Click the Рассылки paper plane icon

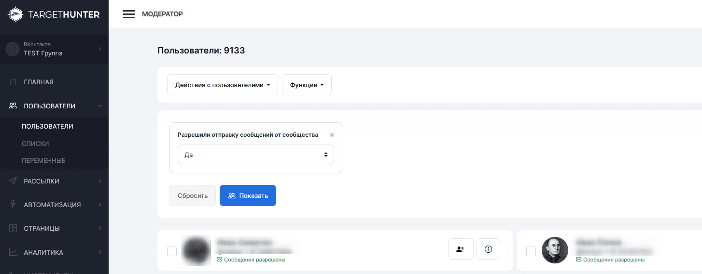coord(14,181)
